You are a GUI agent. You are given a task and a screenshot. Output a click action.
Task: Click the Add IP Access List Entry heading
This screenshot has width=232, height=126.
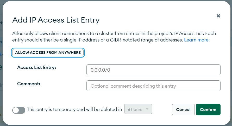pos(56,20)
